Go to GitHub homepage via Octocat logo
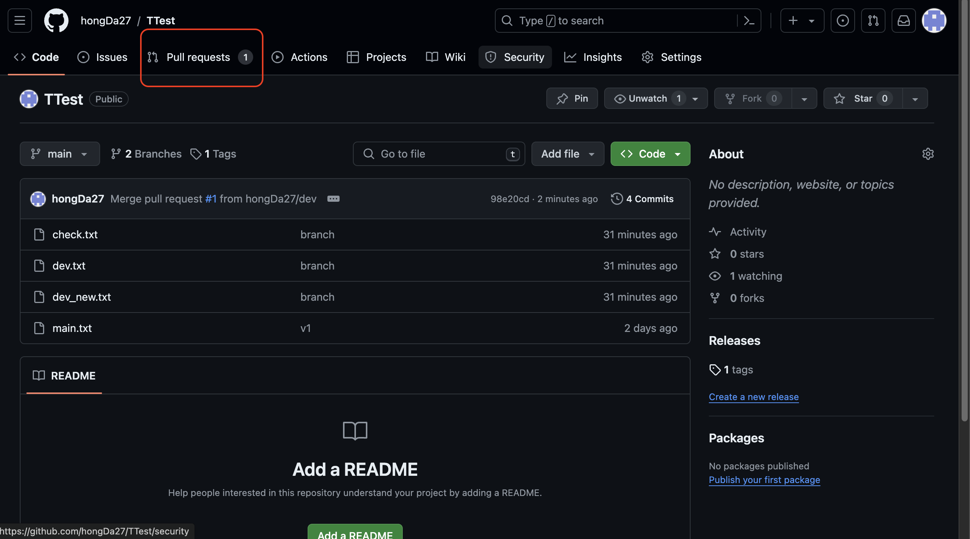Screen dimensions: 970x539 (x=56, y=21)
